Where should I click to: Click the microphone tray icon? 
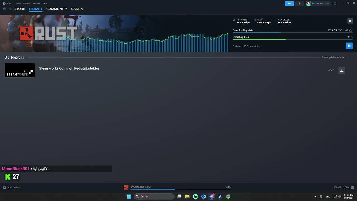coord(321,197)
